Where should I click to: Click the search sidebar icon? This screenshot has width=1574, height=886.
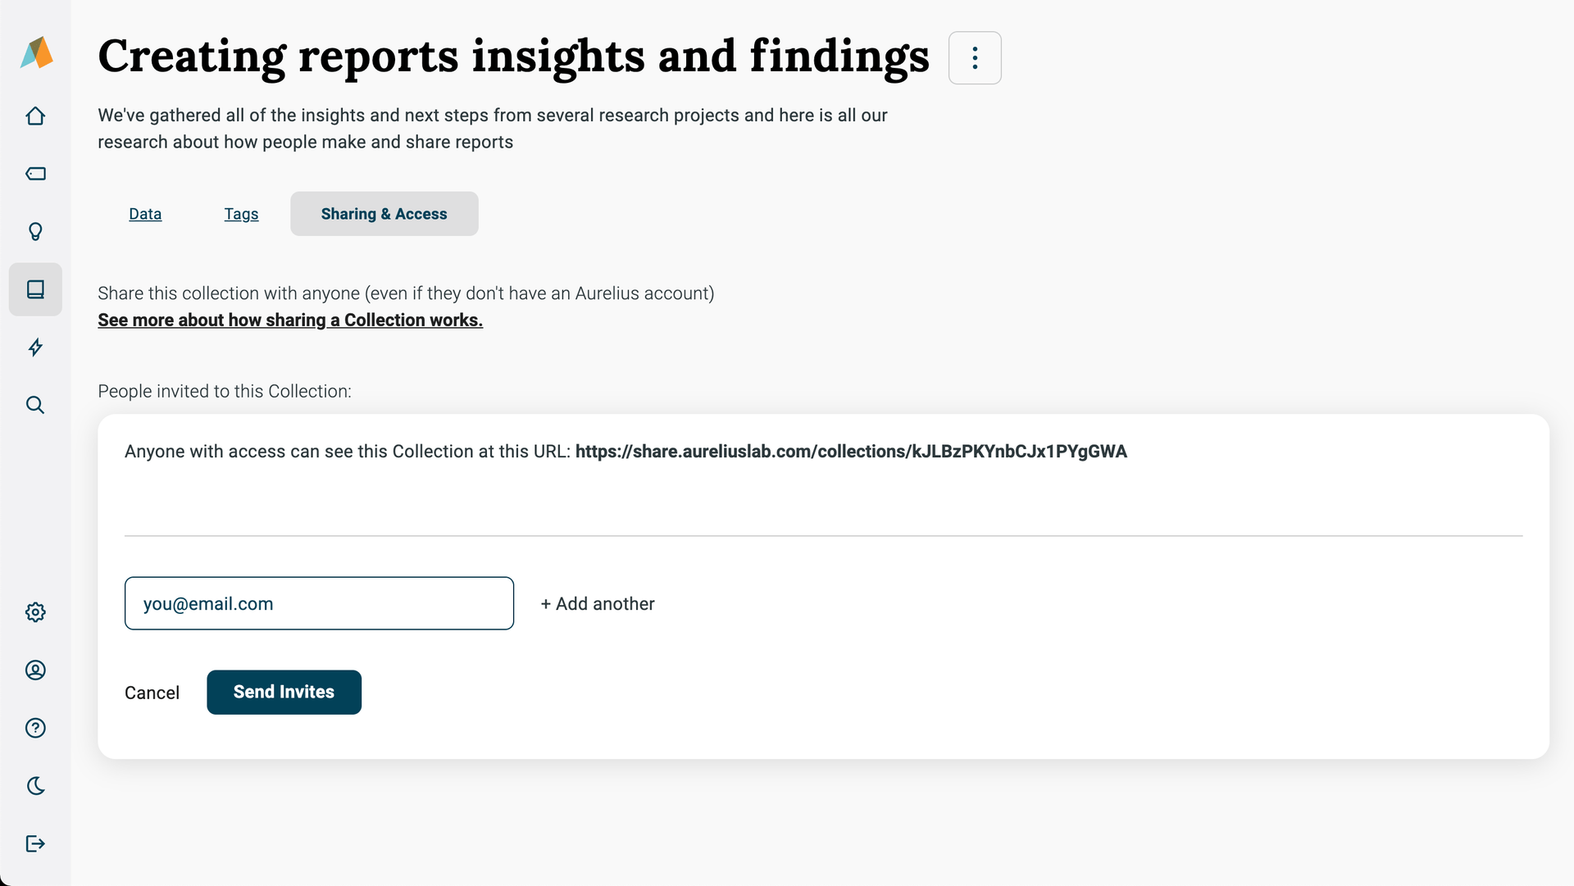(36, 404)
